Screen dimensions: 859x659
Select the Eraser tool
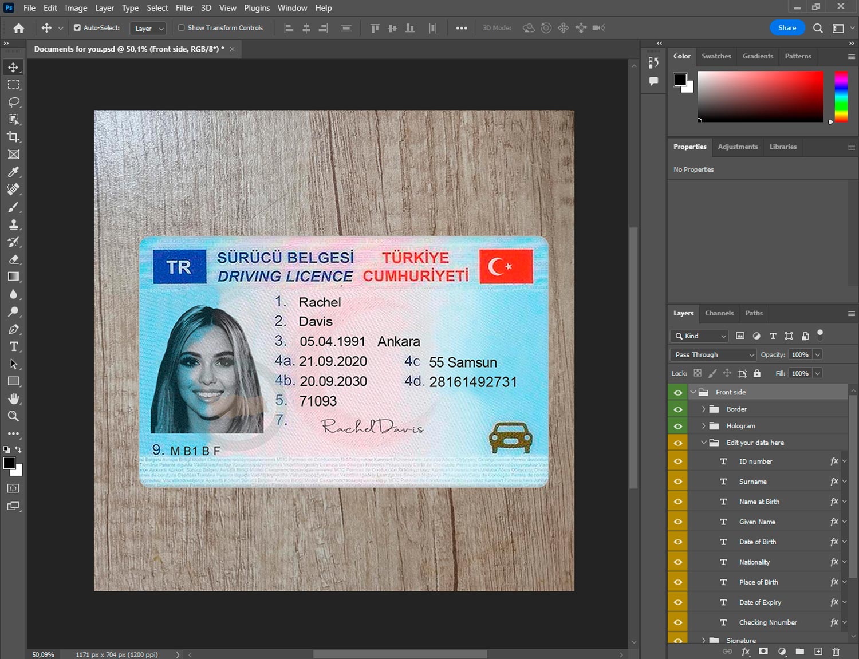[13, 259]
